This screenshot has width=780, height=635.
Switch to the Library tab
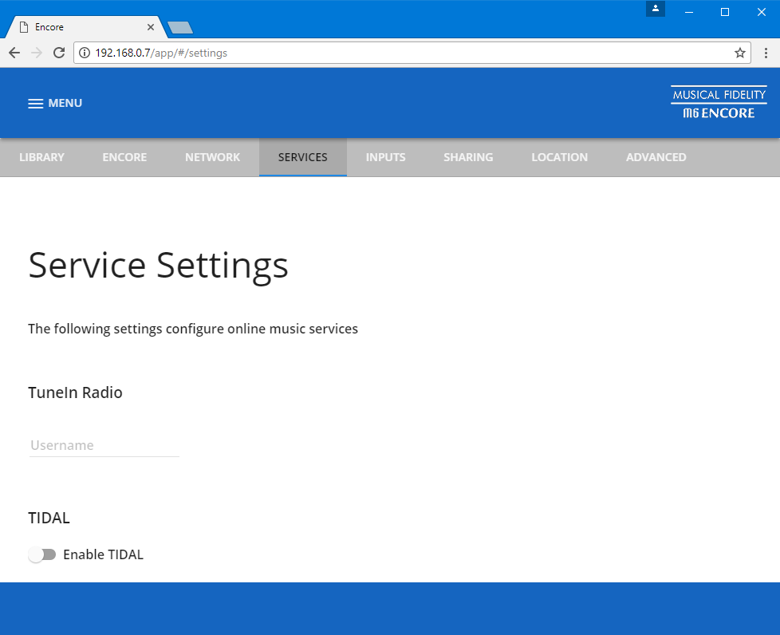click(x=41, y=157)
